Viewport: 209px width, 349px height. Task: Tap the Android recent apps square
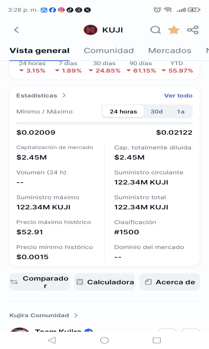tap(157, 340)
